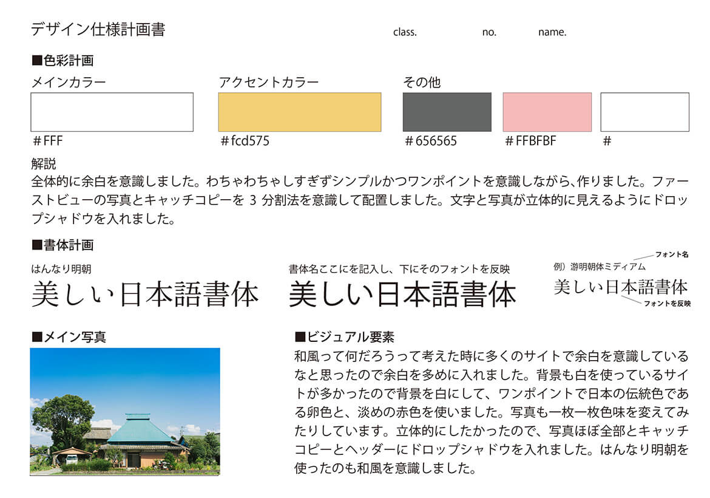Viewport: 710px width, 498px height.
Task: Click the はんなり明朝 font name label
Action: click(x=61, y=269)
